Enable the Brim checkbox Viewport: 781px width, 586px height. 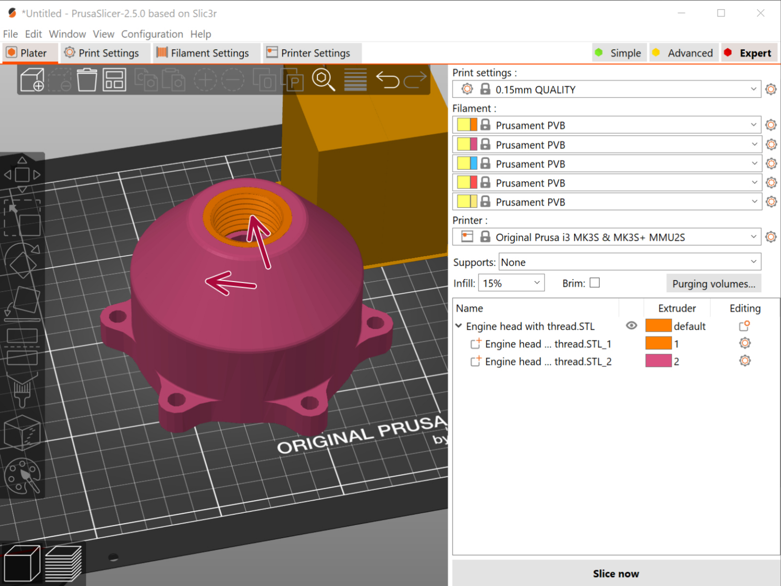pos(594,283)
